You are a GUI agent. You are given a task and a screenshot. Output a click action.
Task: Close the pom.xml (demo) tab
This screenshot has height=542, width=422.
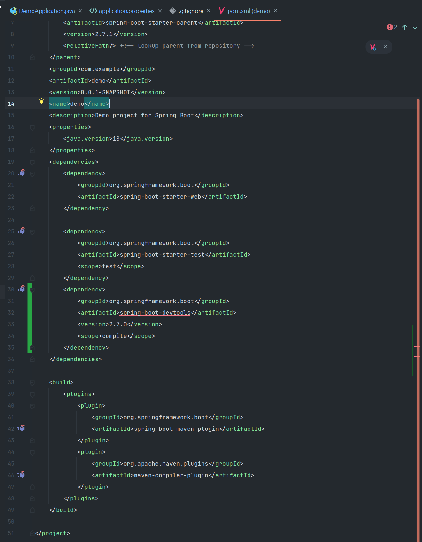(275, 11)
